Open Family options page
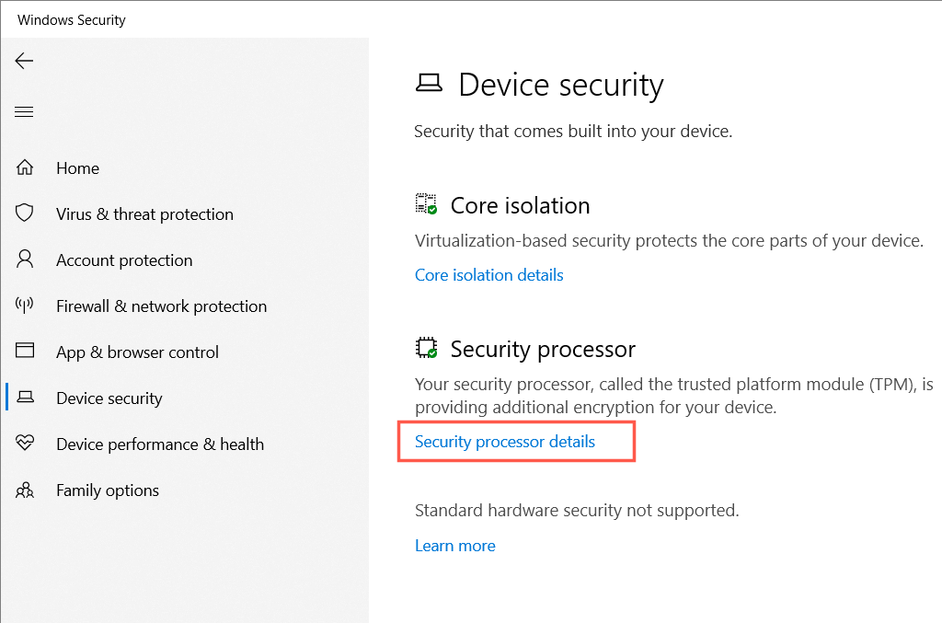 (107, 490)
